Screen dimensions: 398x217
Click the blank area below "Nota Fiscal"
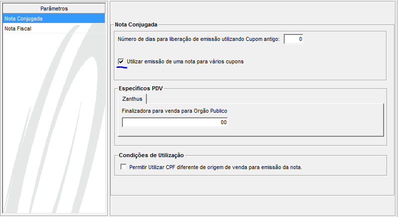(x=53, y=125)
